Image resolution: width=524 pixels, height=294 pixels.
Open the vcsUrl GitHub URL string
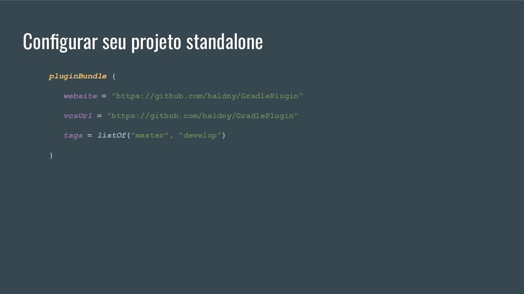pos(203,116)
